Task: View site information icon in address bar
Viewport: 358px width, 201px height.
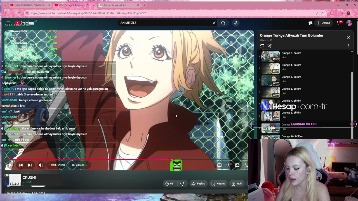Action: (x=27, y=13)
